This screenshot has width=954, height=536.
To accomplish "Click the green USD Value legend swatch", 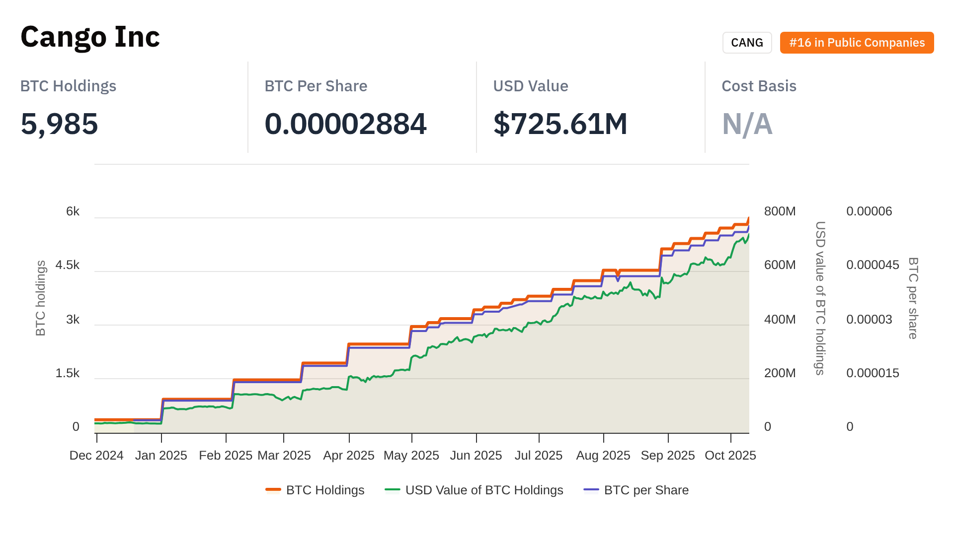I will click(x=393, y=490).
